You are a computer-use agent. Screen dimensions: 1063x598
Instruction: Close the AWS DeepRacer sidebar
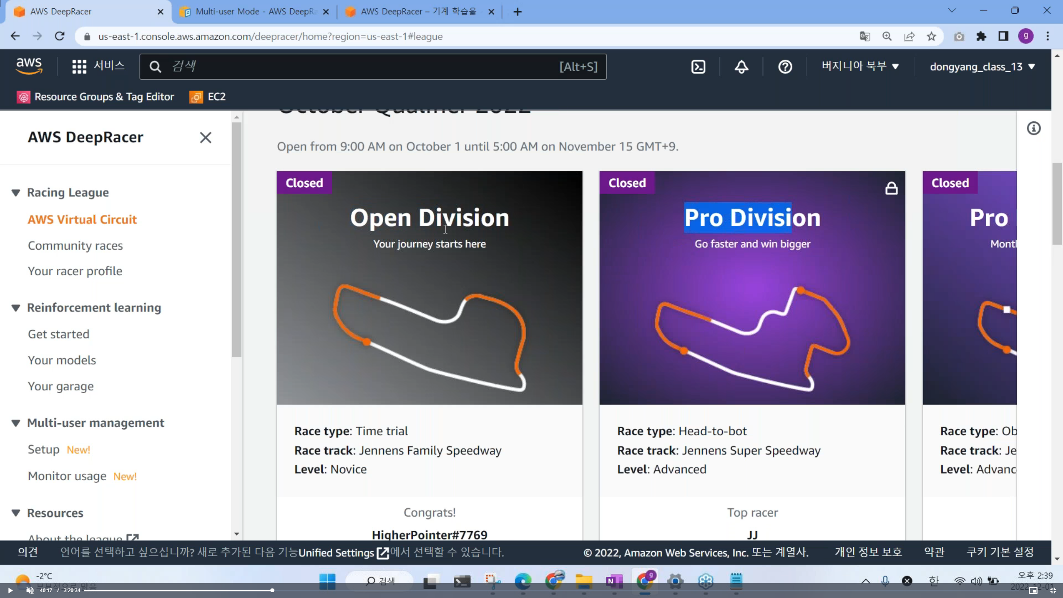coord(206,137)
